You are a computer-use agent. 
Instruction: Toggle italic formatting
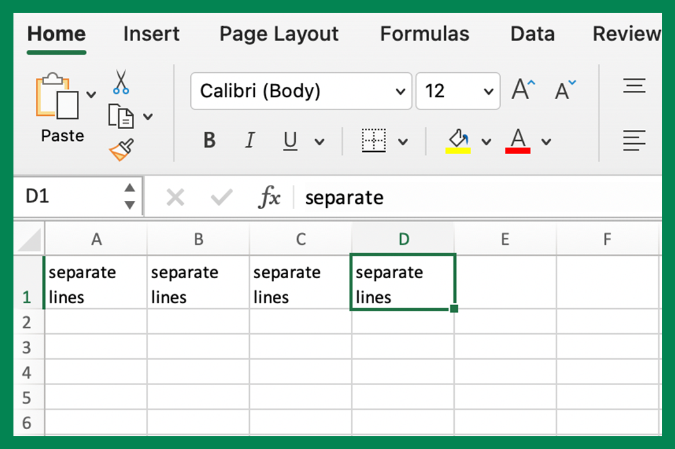click(249, 141)
